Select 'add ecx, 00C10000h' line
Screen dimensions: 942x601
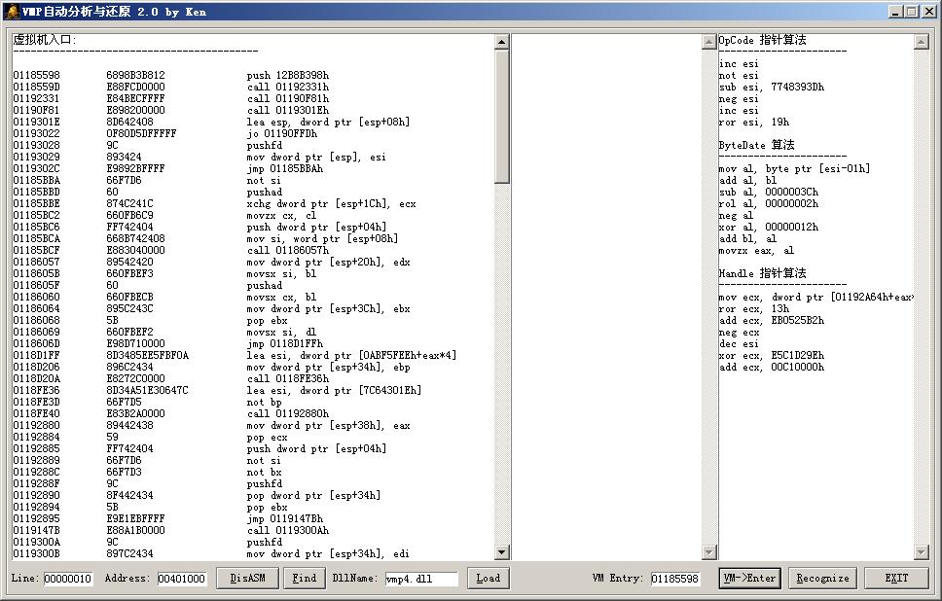coord(772,368)
